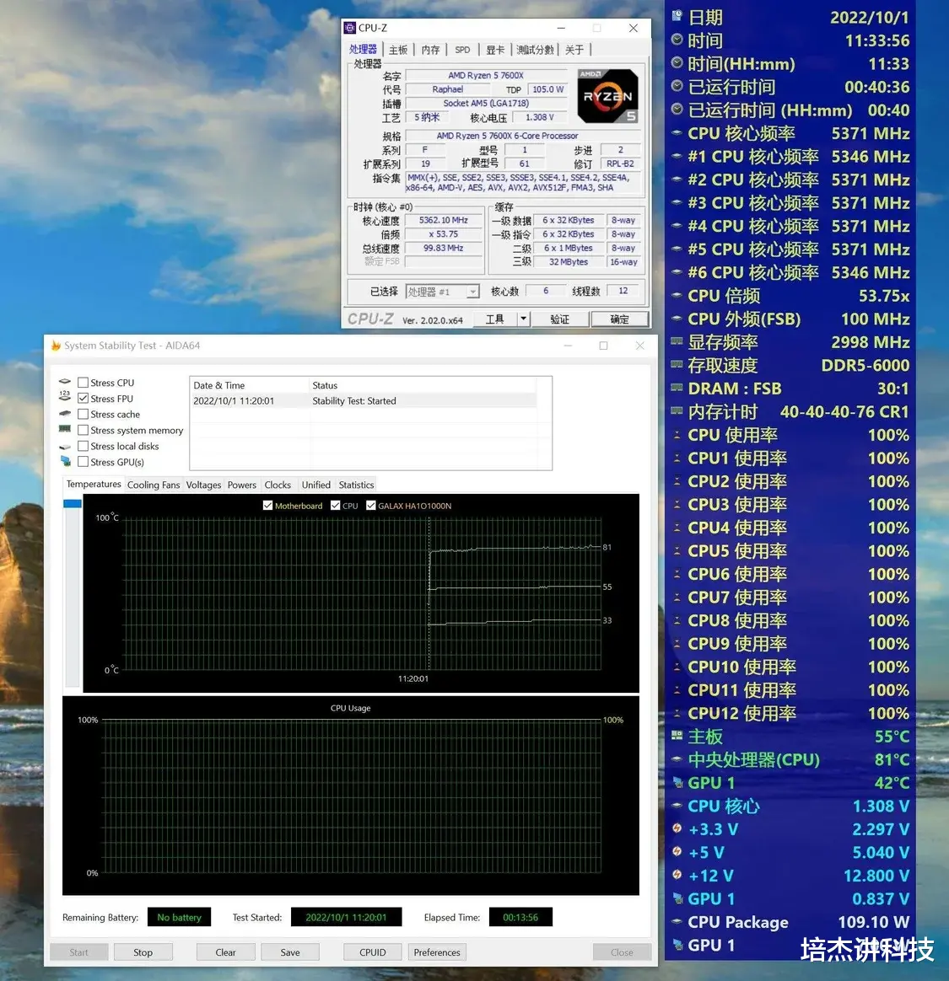
Task: Enable the Stress CPU checkbox
Action: point(83,382)
